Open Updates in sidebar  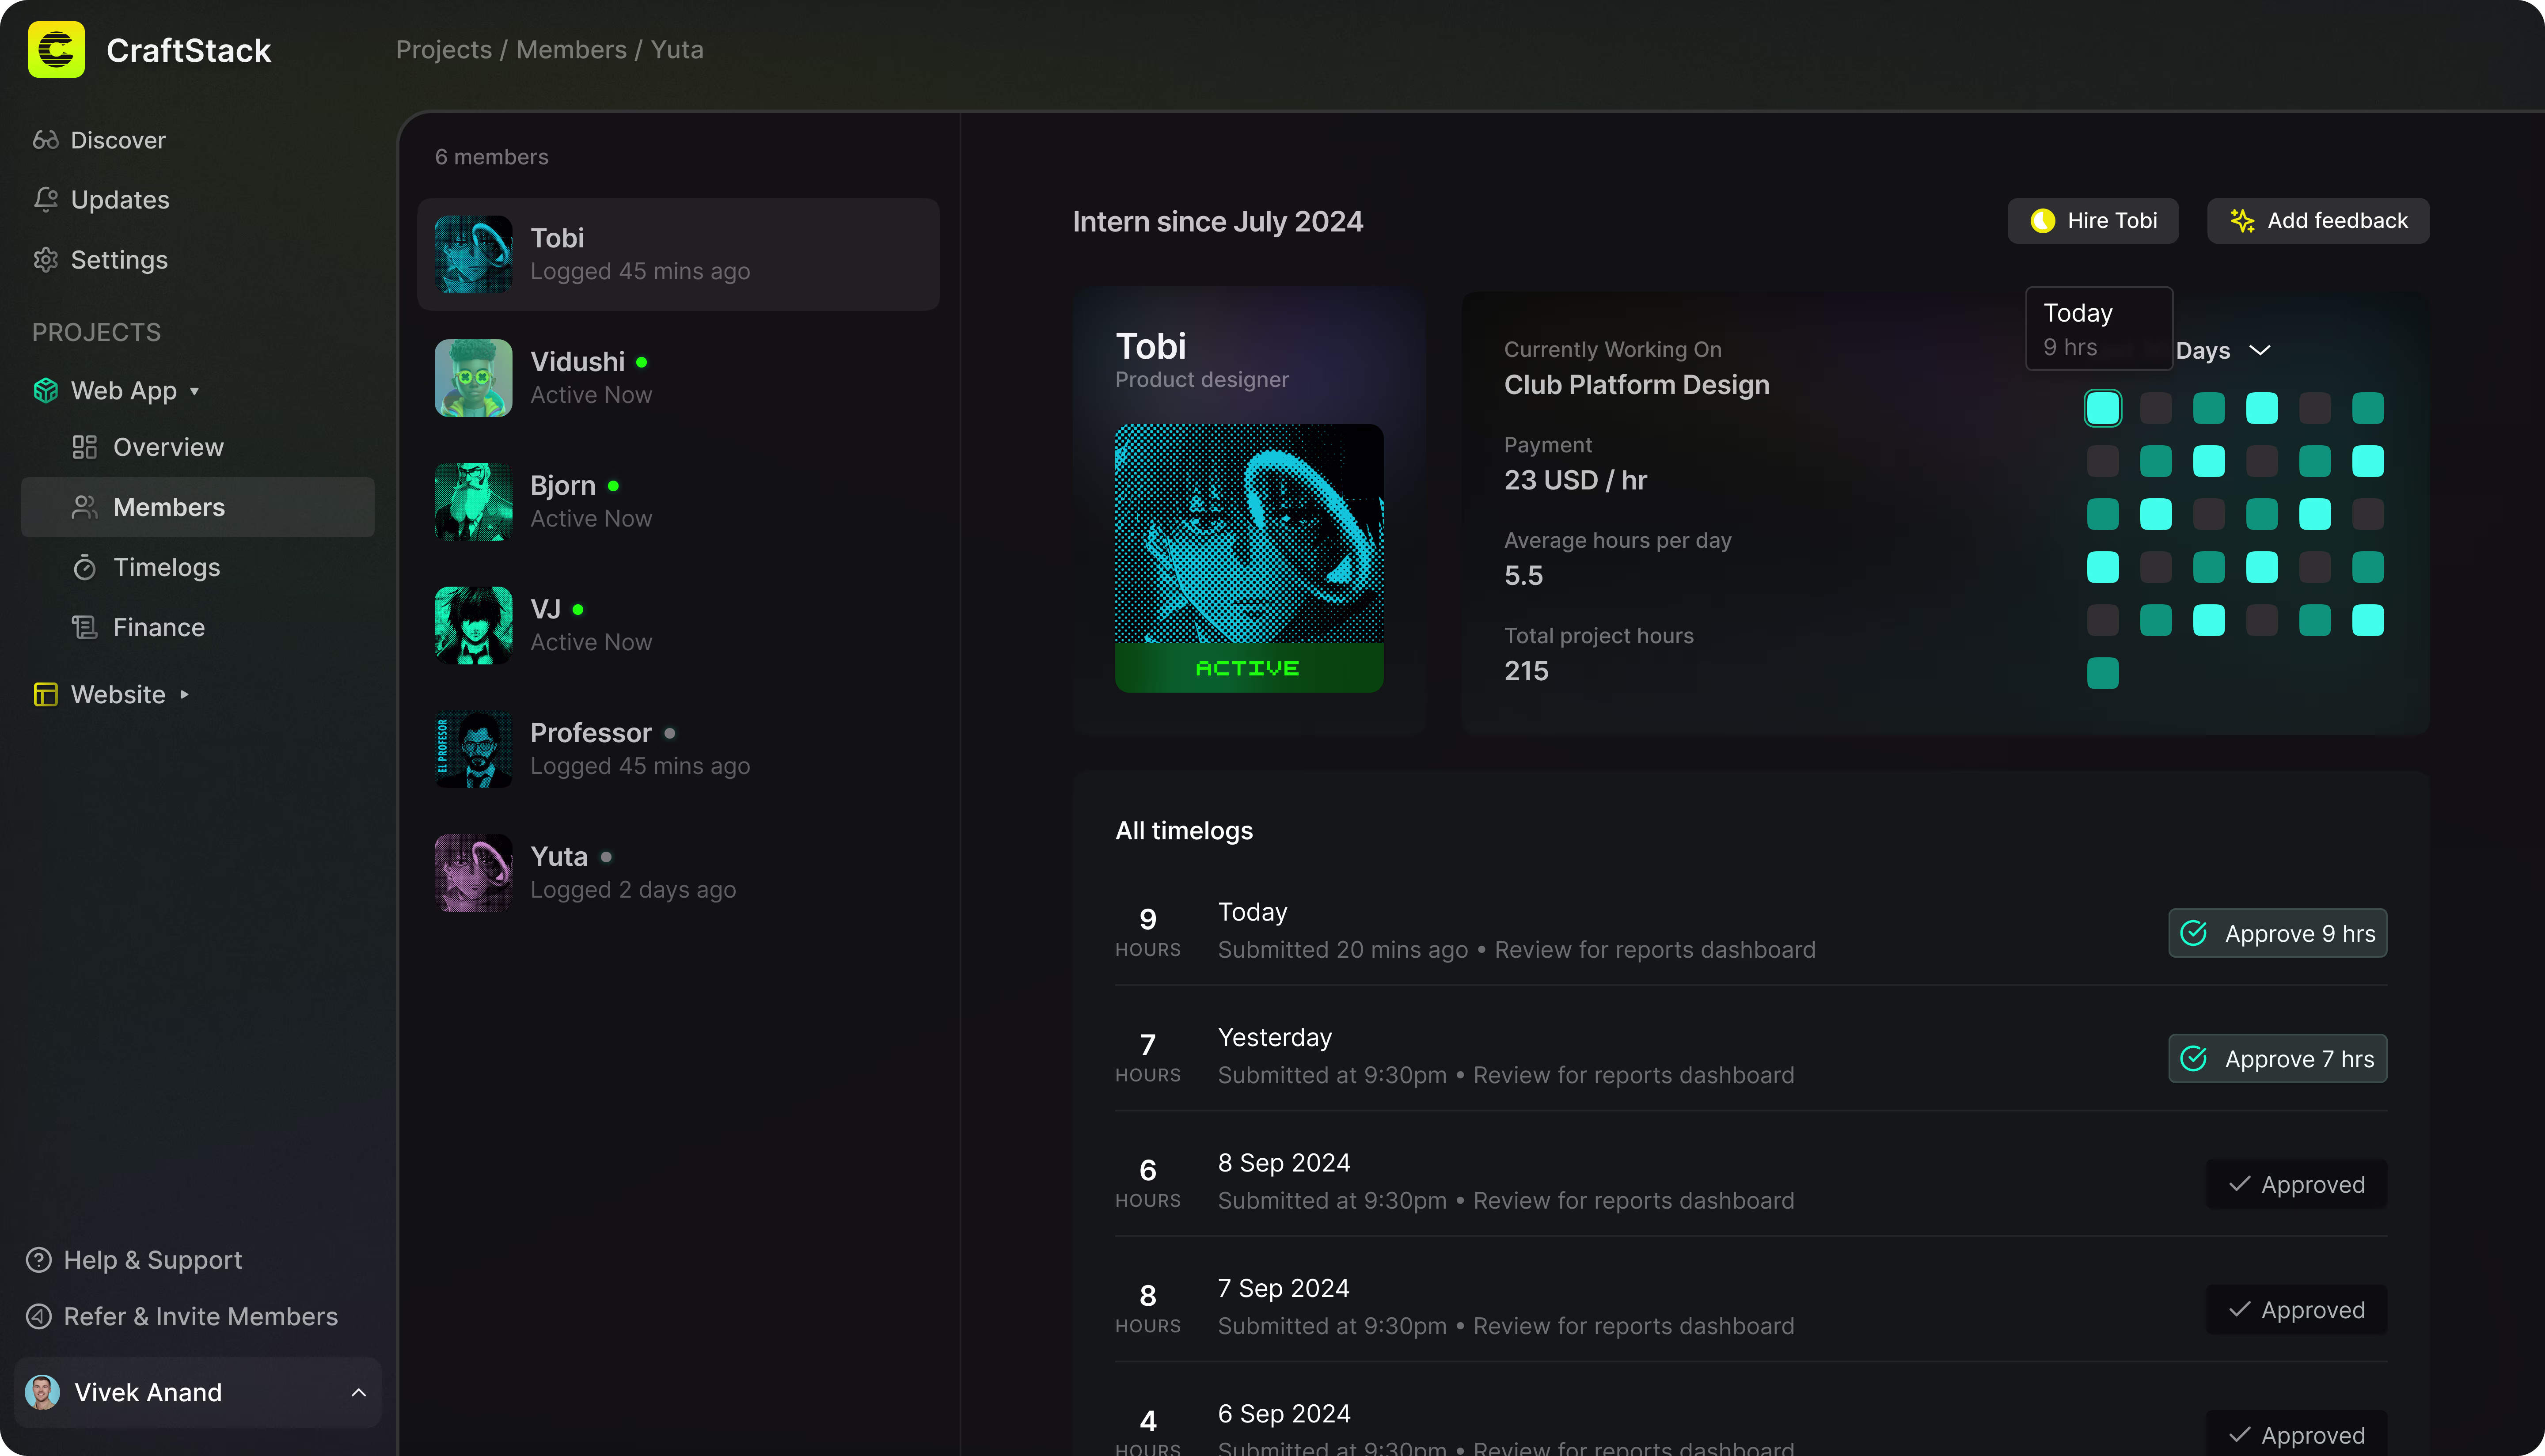coord(120,200)
